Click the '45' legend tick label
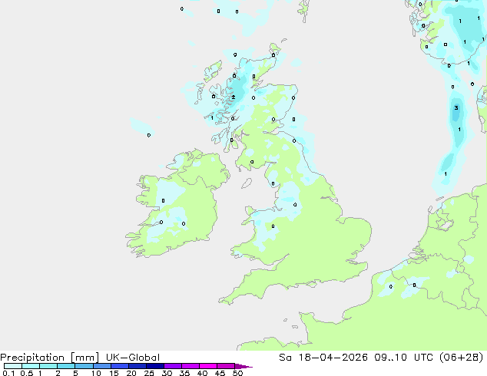Viewport: 487px width, 376px height. click(x=220, y=373)
